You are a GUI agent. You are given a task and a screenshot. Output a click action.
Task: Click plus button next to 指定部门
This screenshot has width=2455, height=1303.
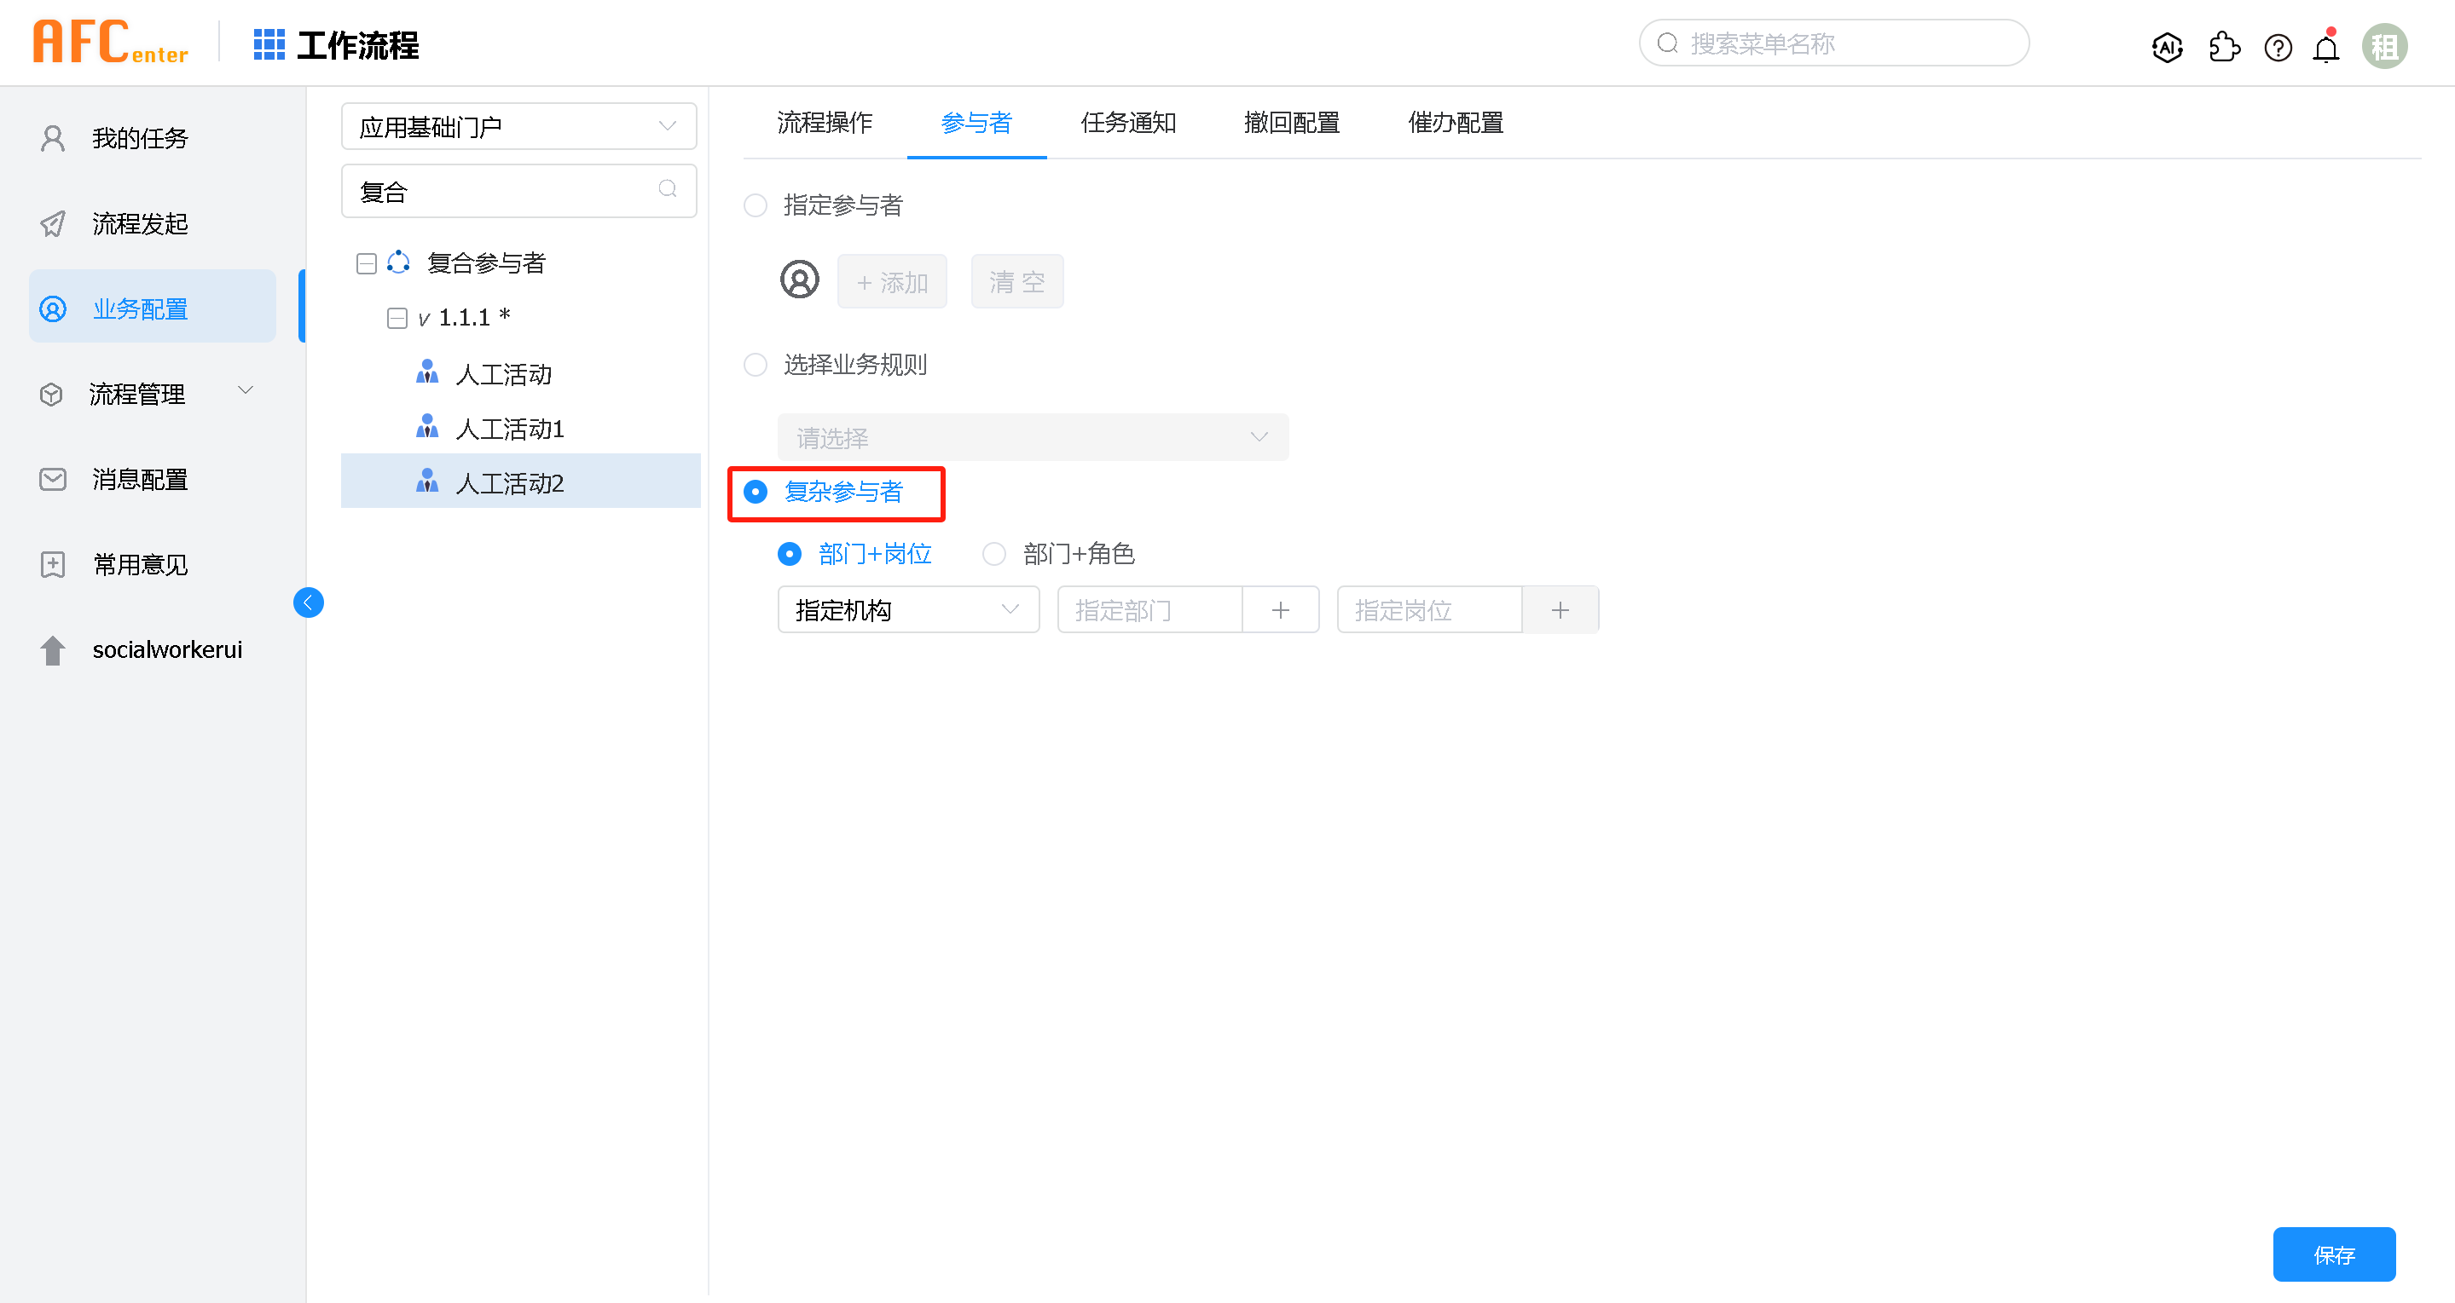coord(1280,609)
